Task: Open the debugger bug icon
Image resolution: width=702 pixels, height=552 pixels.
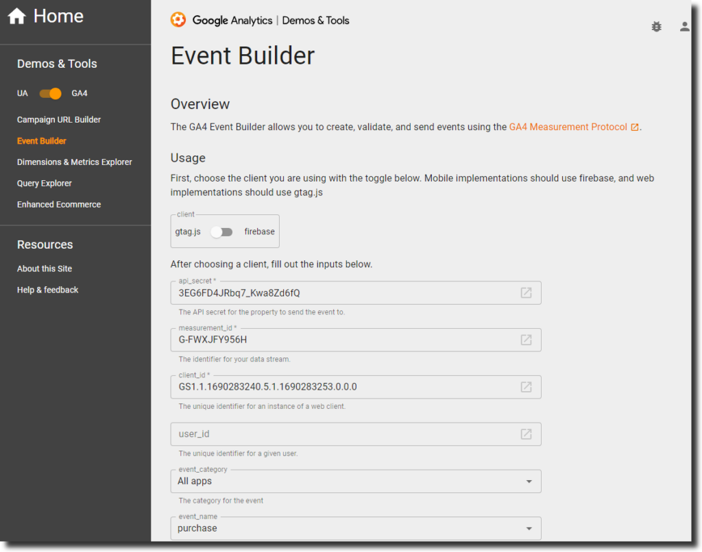Action: pyautogui.click(x=656, y=26)
